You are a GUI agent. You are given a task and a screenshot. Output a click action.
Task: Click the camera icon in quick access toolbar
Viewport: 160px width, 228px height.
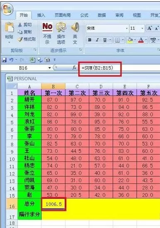[47, 60]
